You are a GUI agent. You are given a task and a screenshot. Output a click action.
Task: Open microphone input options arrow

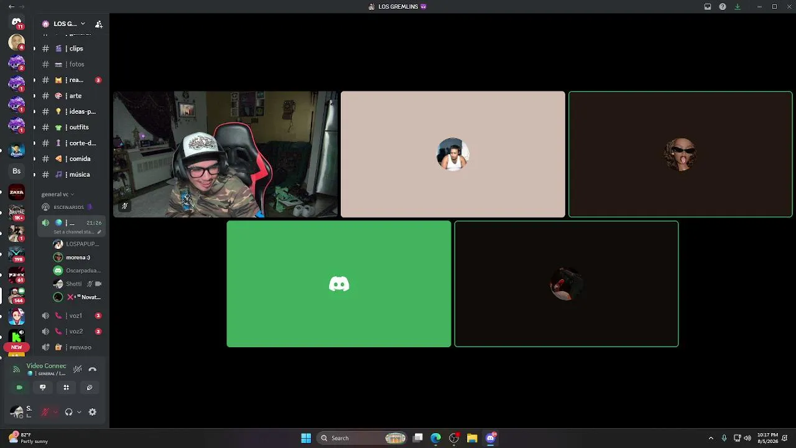coord(55,412)
